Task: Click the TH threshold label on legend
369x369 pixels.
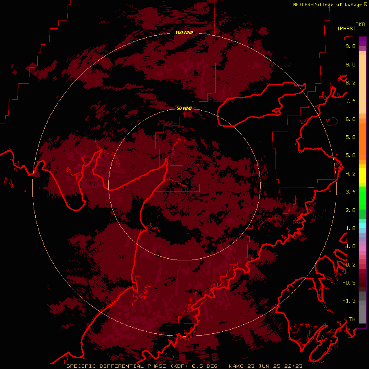Action: click(x=352, y=319)
